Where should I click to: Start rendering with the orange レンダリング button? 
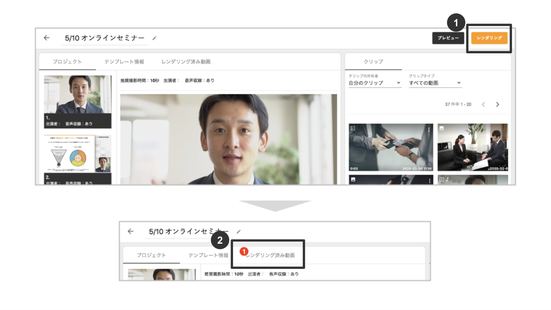(x=489, y=38)
